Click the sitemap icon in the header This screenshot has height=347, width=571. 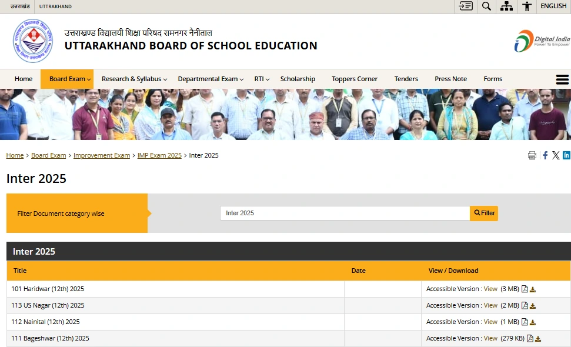click(x=506, y=6)
